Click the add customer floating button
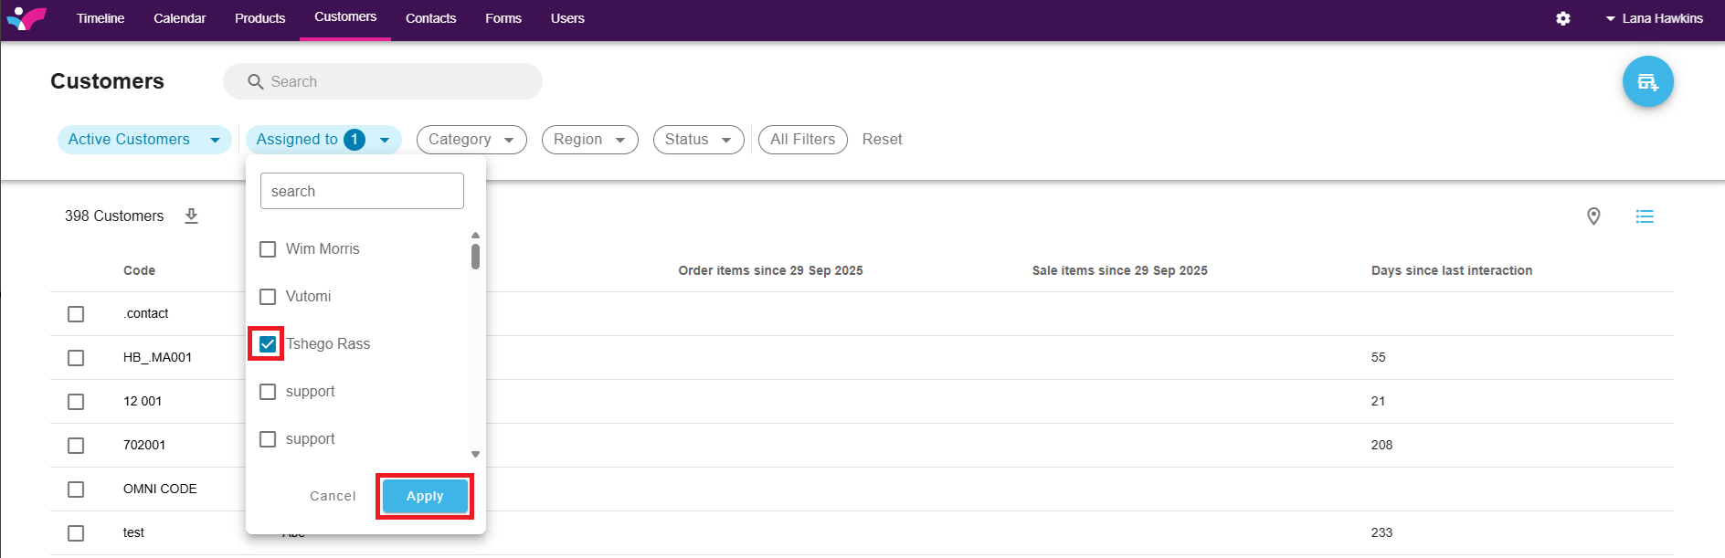1725x558 pixels. point(1647,81)
